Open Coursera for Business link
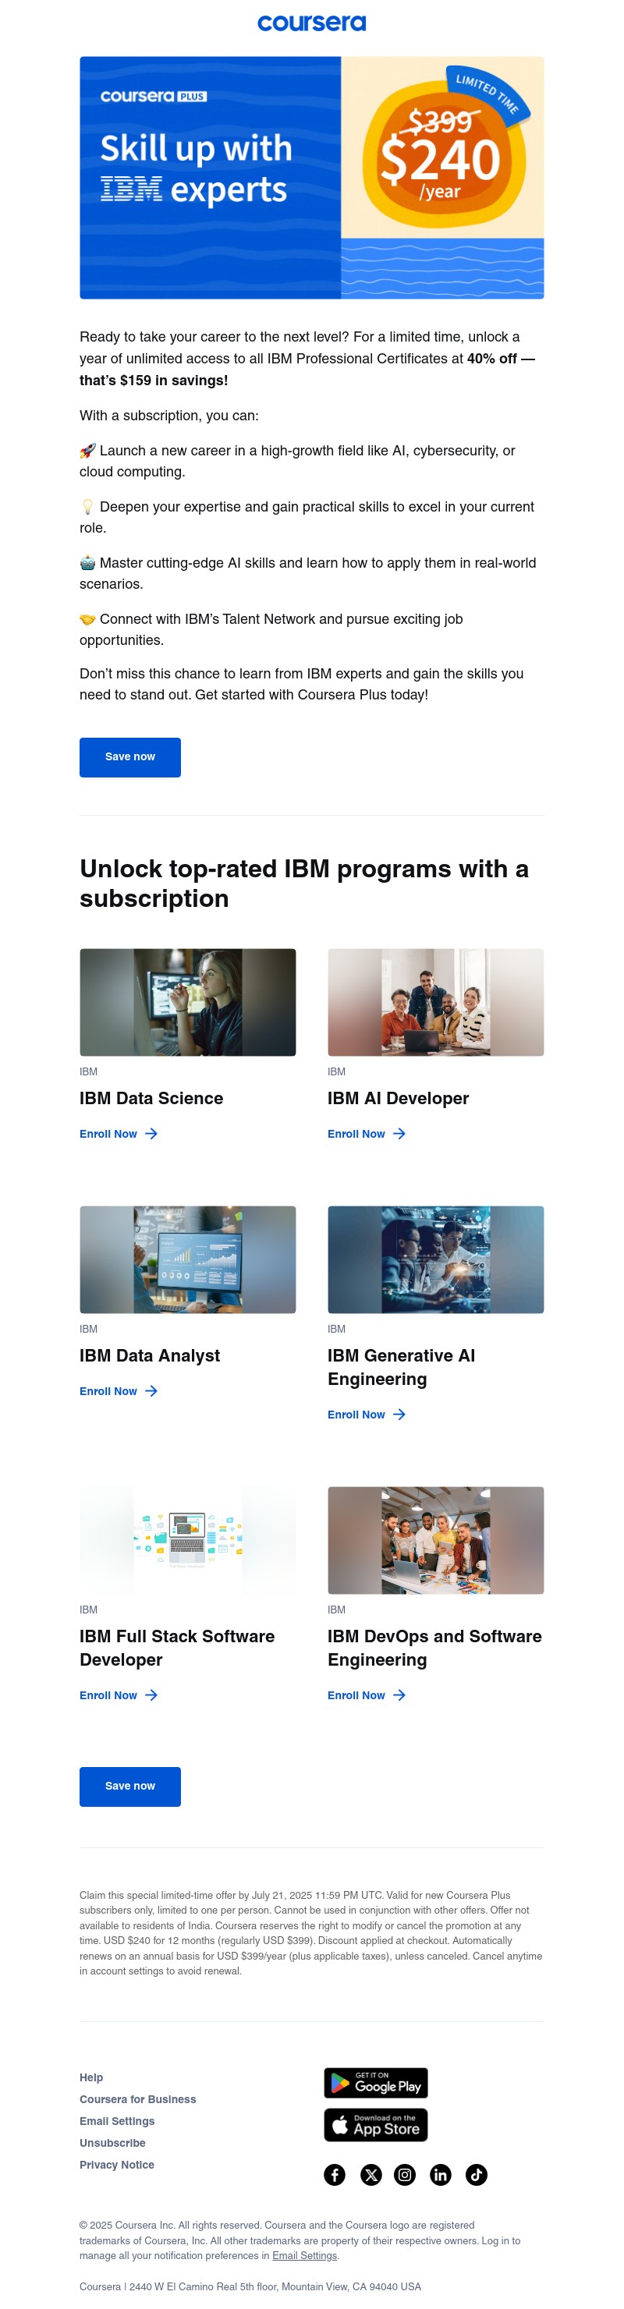Viewport: 624px width, 2309px height. pyautogui.click(x=138, y=2099)
